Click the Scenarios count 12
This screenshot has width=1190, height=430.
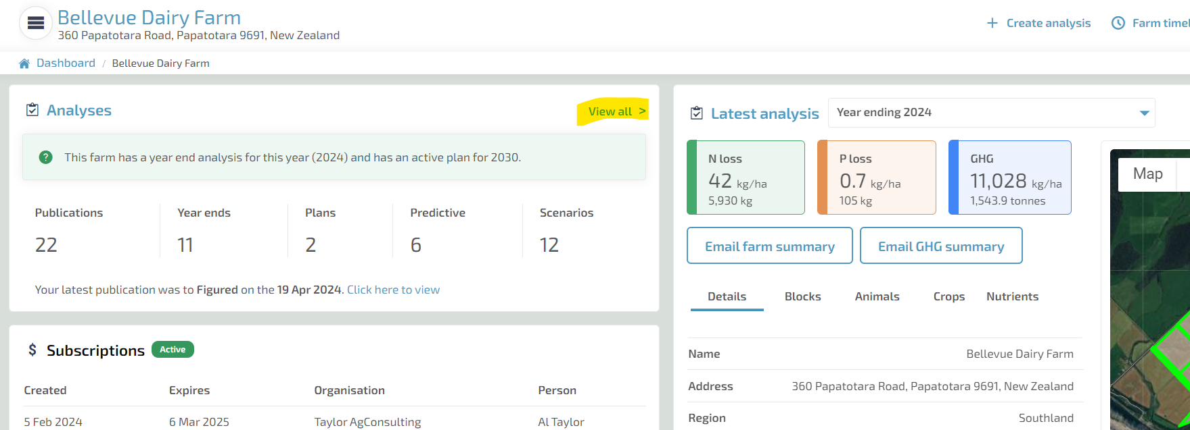click(x=549, y=245)
